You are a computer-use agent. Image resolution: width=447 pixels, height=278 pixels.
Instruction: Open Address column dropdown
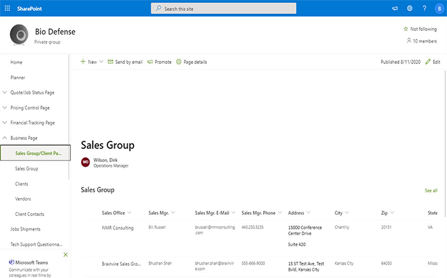[x=308, y=212]
